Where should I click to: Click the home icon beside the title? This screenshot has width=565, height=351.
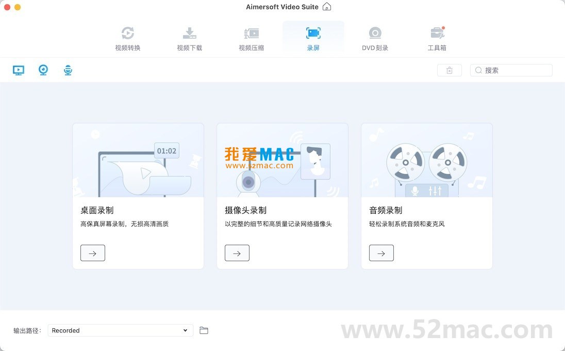coord(327,7)
